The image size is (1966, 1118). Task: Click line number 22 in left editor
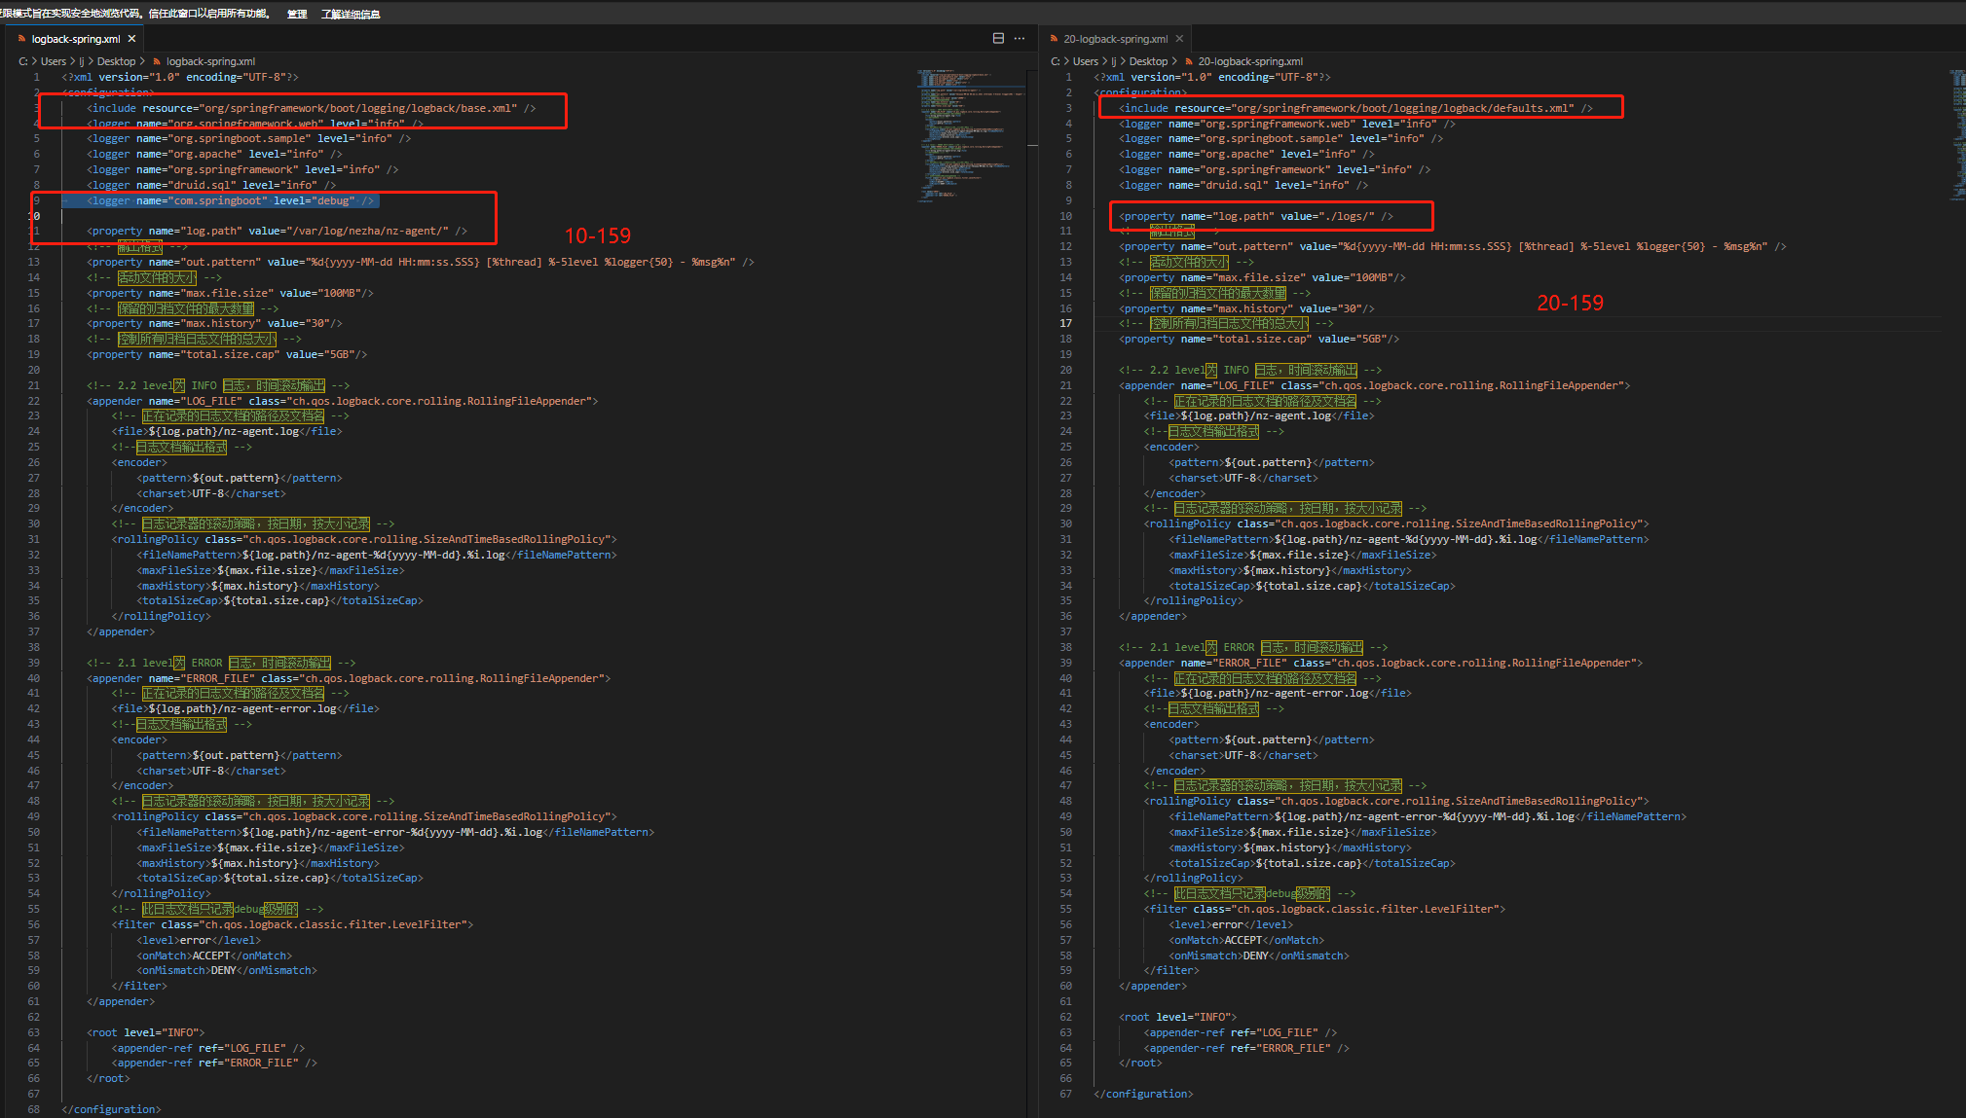(x=34, y=401)
